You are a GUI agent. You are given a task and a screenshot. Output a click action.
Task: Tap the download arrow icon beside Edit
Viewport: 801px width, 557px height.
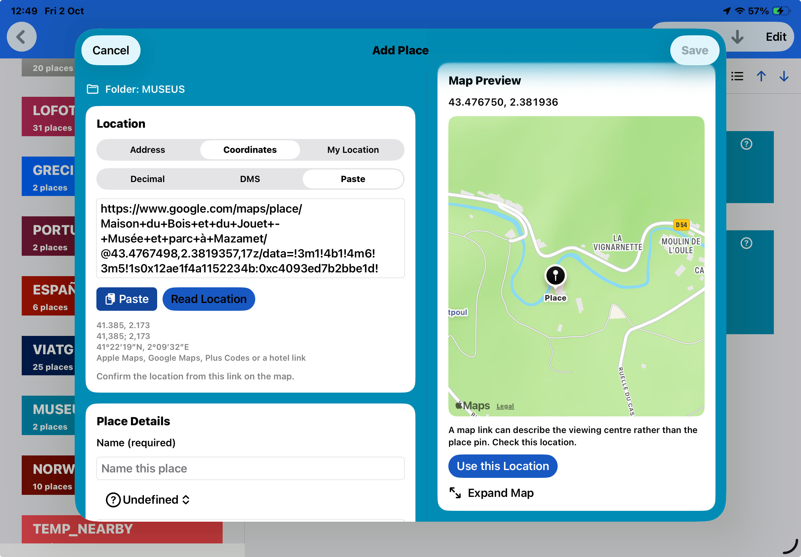(737, 37)
